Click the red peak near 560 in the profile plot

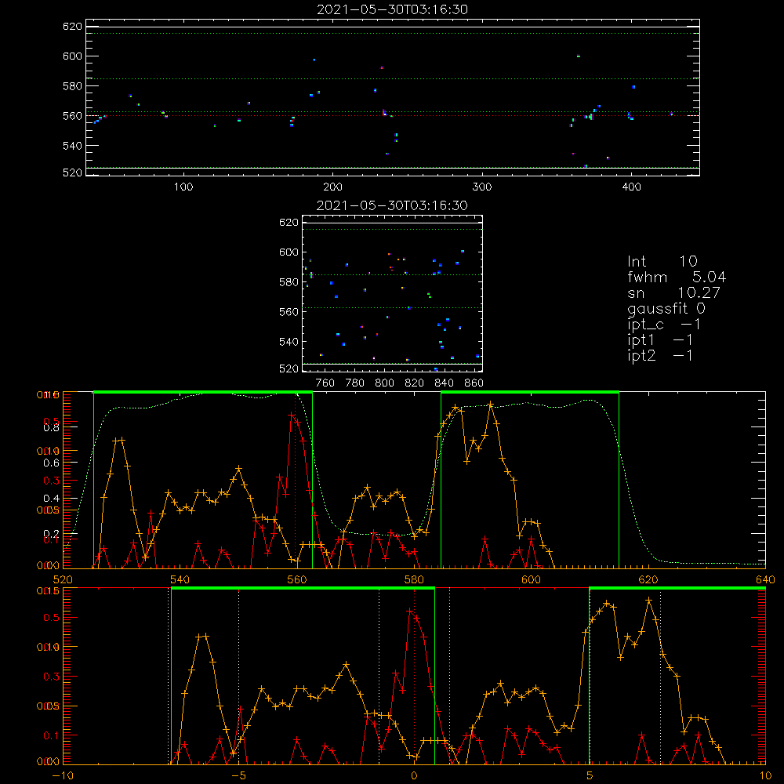[292, 415]
